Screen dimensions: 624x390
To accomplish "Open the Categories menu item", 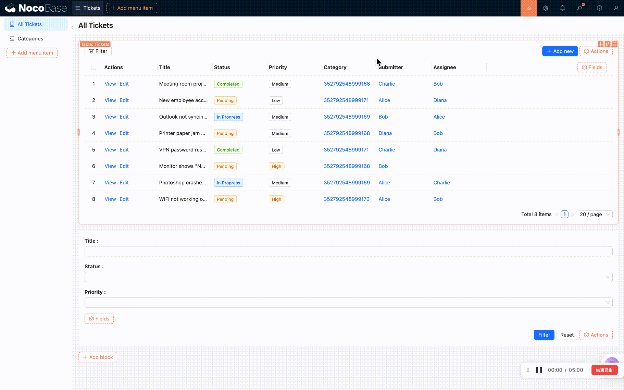I will pyautogui.click(x=30, y=39).
